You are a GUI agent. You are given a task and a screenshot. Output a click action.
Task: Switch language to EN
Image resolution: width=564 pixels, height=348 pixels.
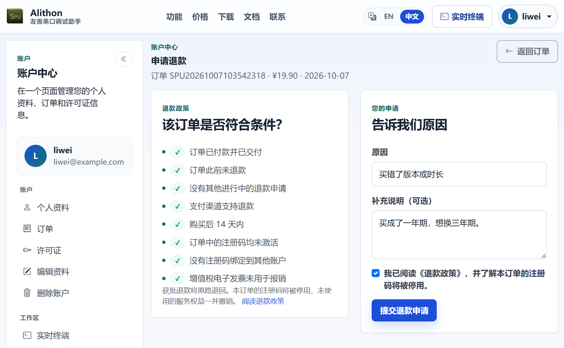388,16
